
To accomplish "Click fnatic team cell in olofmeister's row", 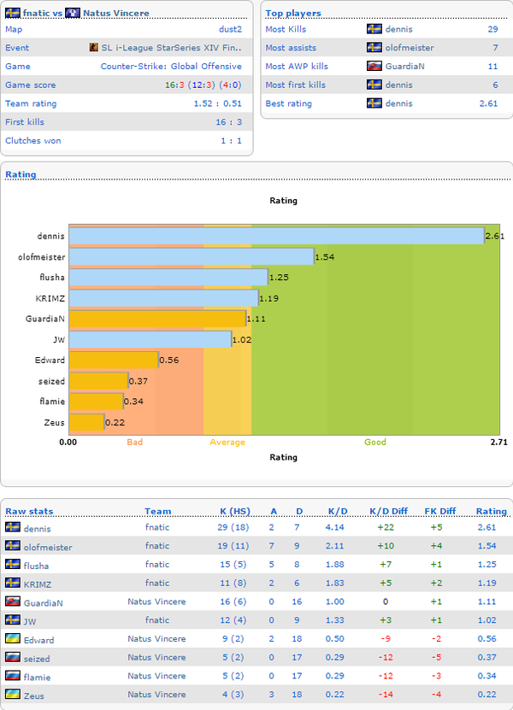I will click(x=157, y=545).
